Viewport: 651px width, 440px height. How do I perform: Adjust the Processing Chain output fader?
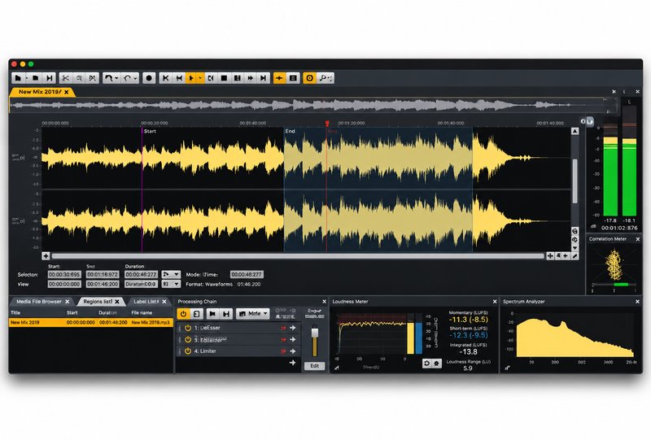315,333
